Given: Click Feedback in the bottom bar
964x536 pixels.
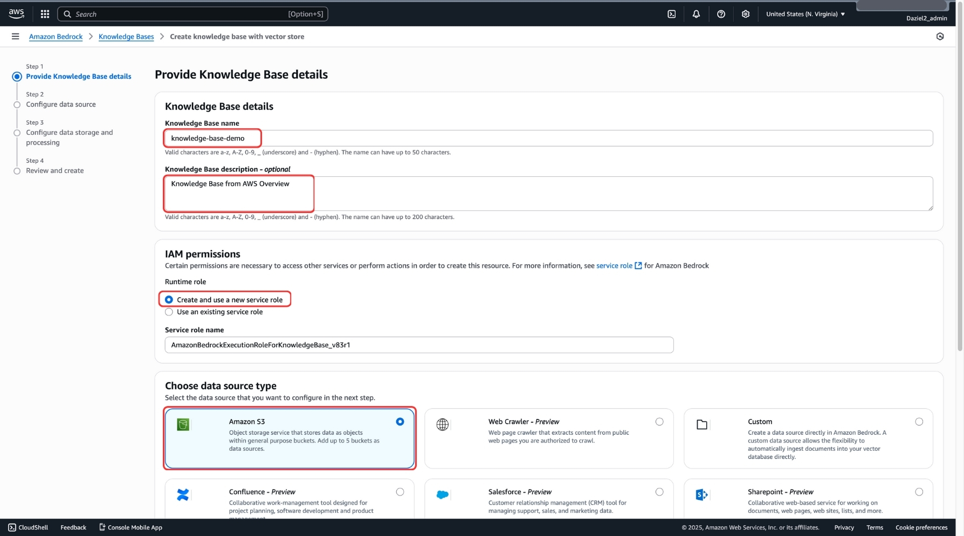Looking at the screenshot, I should point(73,527).
